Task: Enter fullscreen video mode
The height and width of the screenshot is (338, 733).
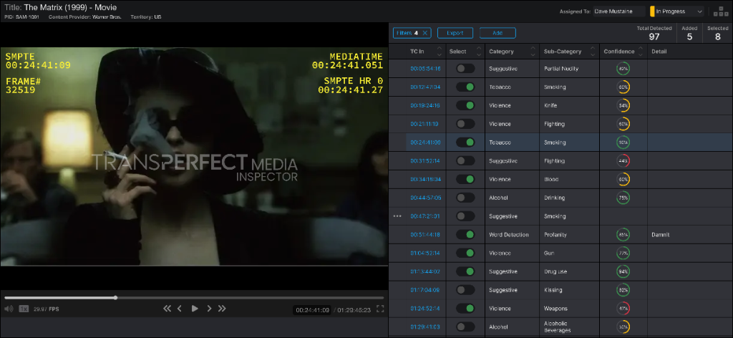Action: coord(381,309)
